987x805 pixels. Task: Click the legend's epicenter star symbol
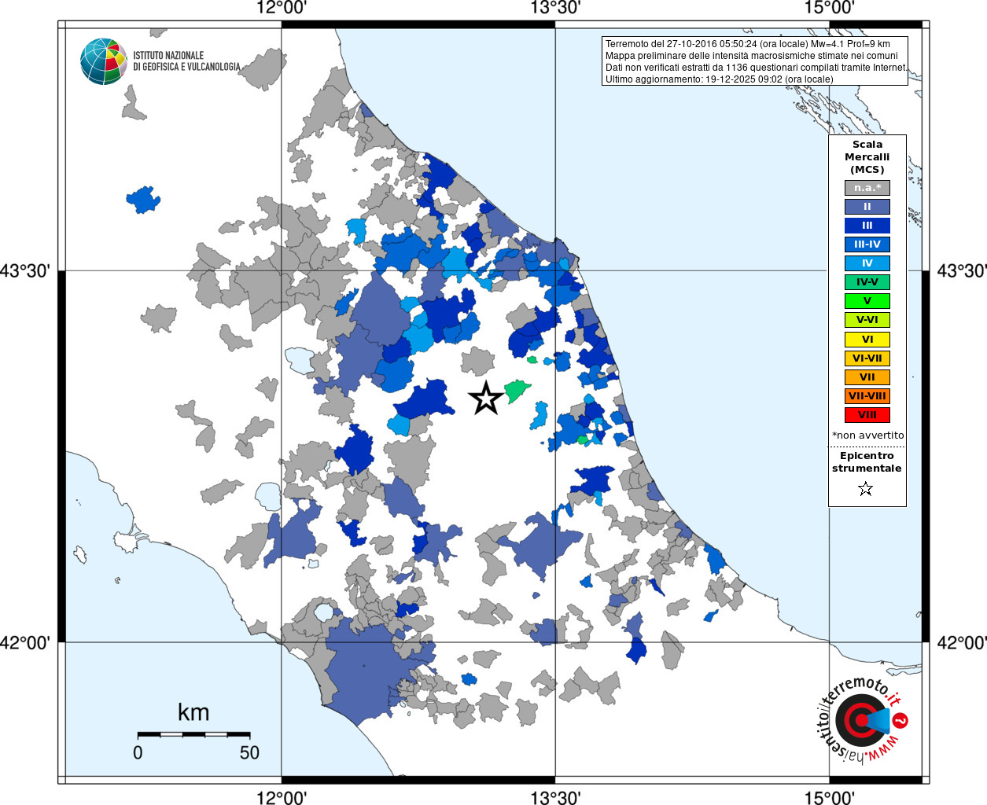pyautogui.click(x=866, y=489)
